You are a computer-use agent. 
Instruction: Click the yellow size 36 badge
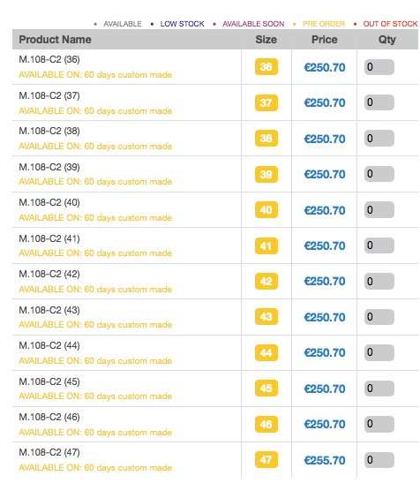click(266, 66)
